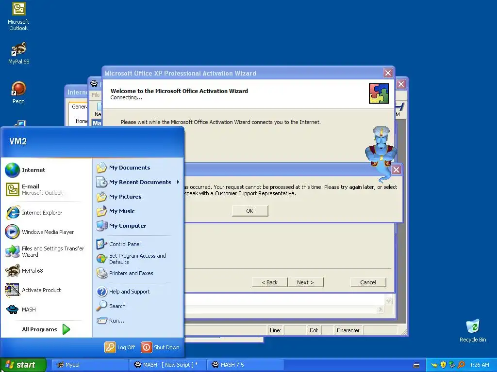Launch Internet from Start menu

[x=46, y=170]
